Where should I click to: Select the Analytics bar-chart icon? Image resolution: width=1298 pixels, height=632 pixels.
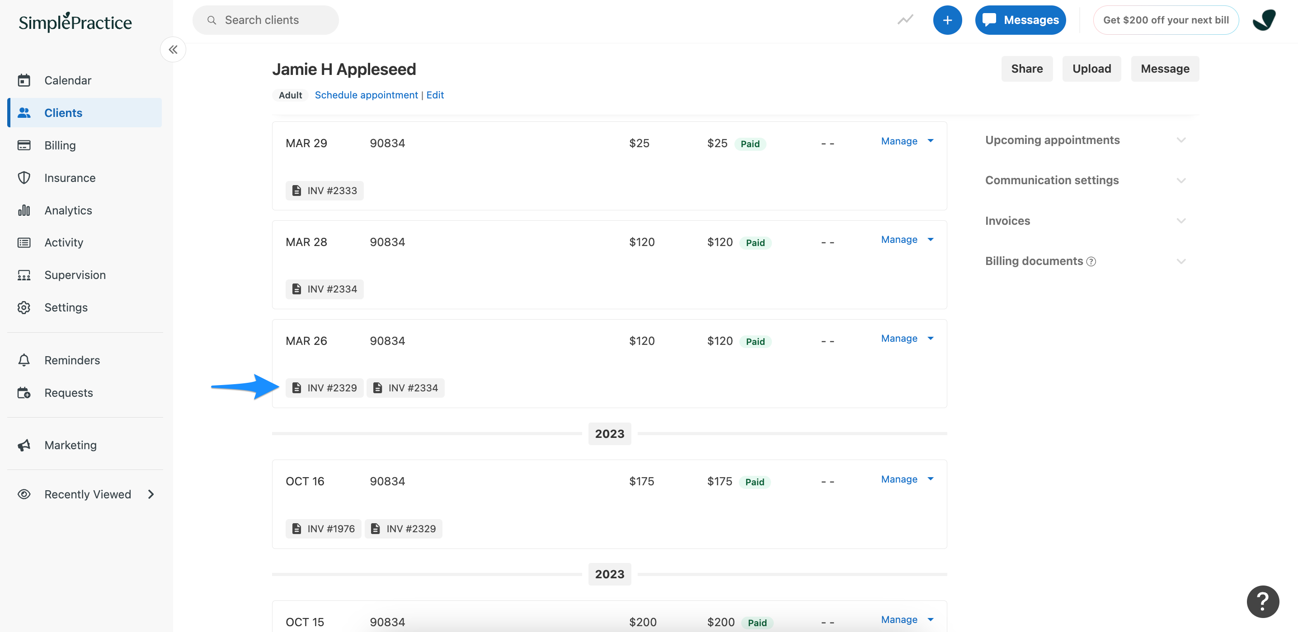tap(24, 210)
